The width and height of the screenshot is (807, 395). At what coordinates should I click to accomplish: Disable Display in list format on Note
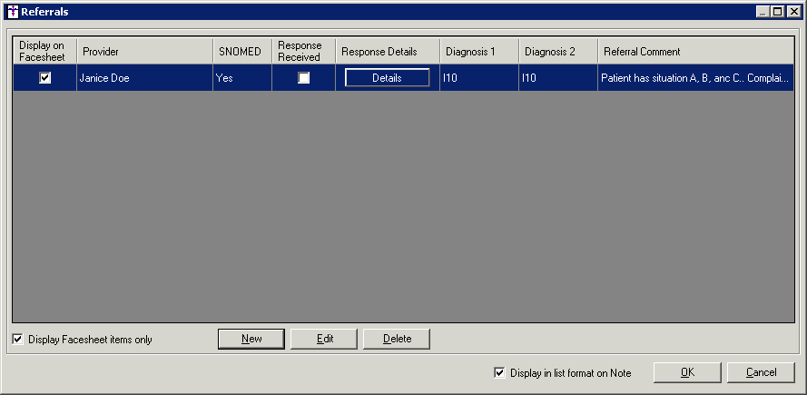pyautogui.click(x=499, y=372)
